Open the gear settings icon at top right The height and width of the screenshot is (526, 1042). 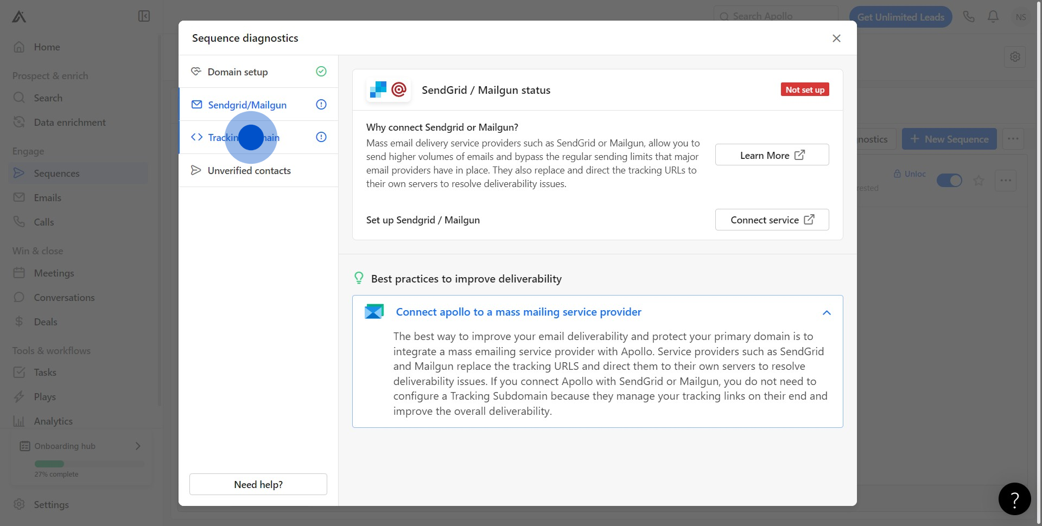pos(1015,57)
